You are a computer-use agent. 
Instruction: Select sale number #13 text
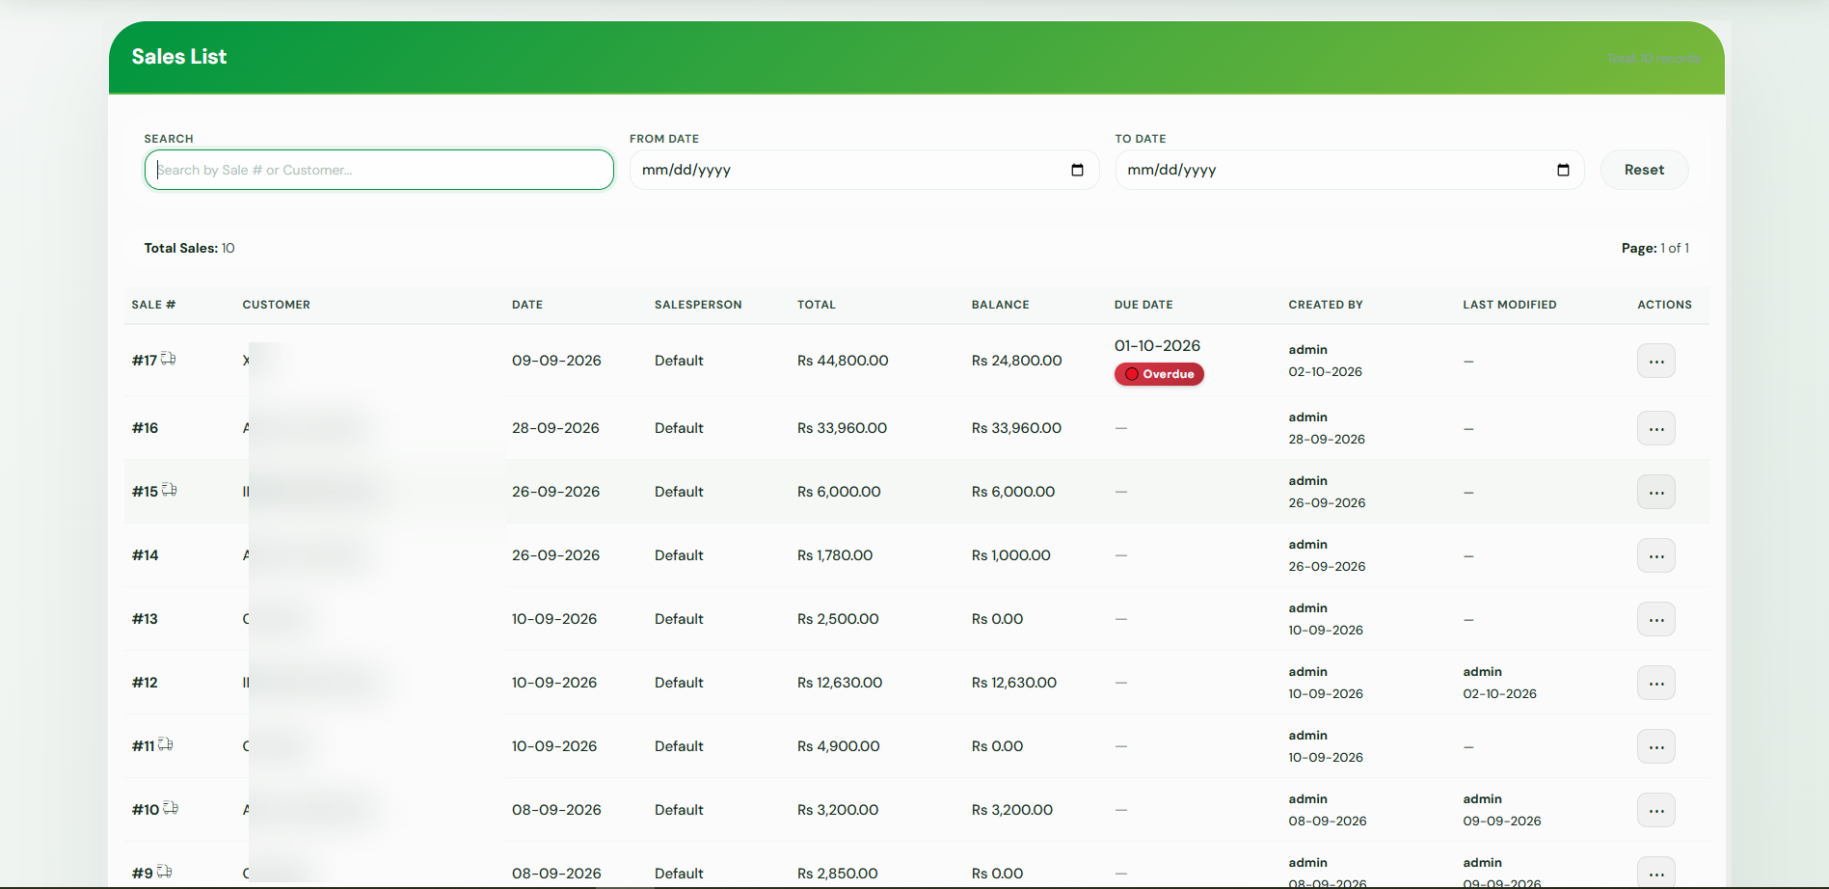click(145, 619)
